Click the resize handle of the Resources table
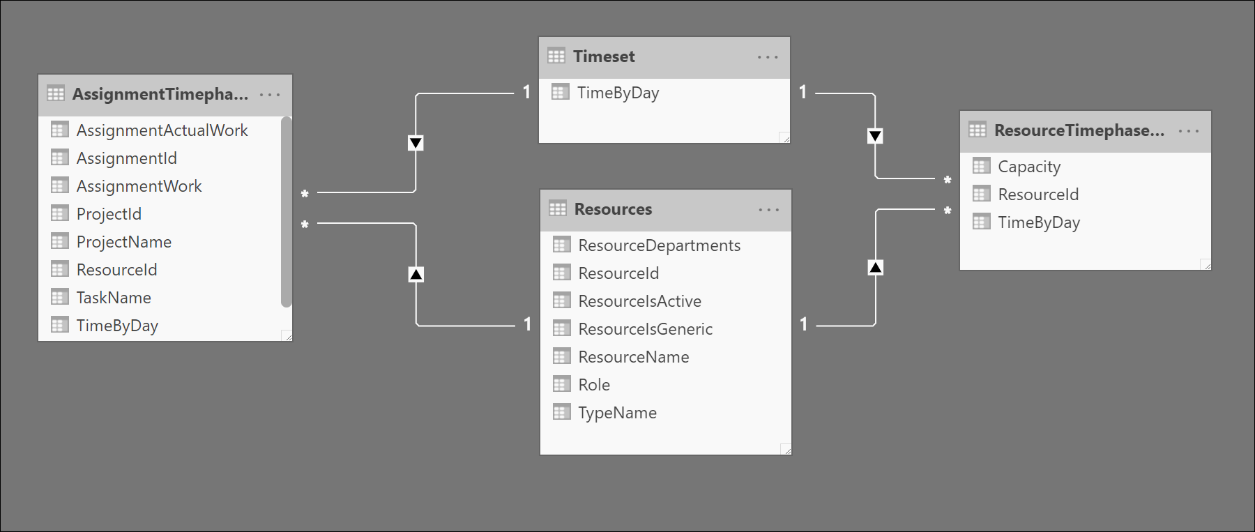Screen dimensions: 1255x532 point(786,450)
